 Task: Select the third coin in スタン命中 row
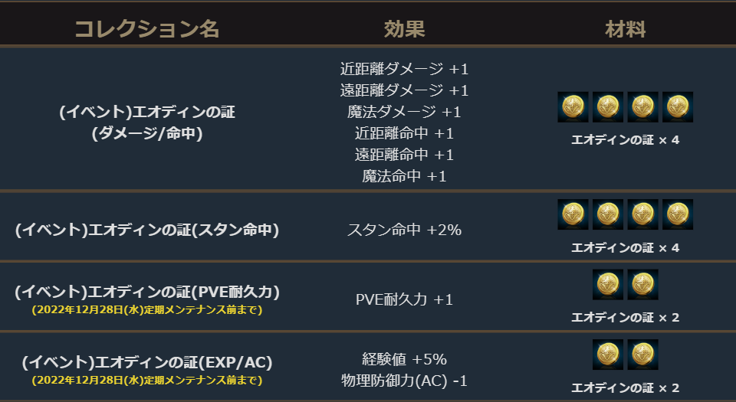pyautogui.click(x=642, y=214)
